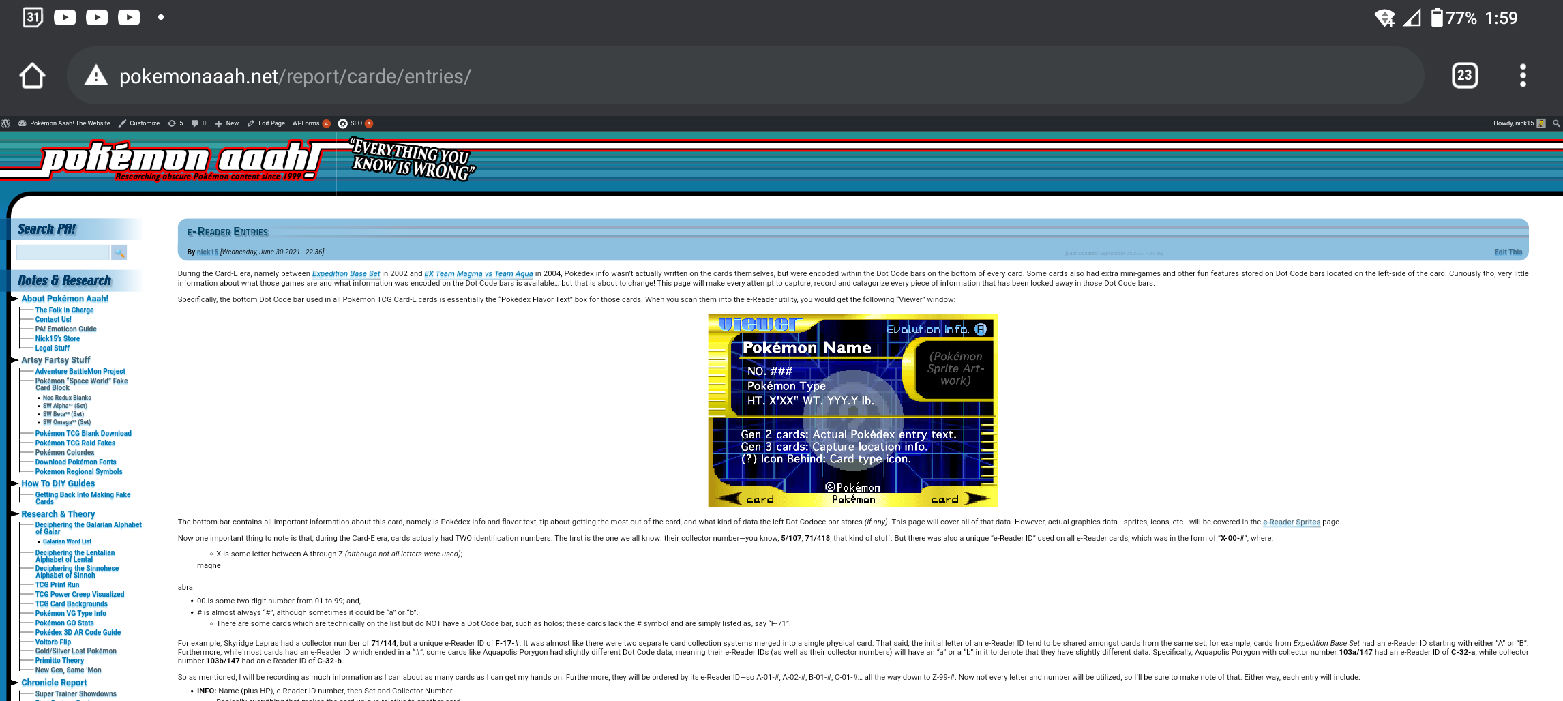The width and height of the screenshot is (1563, 701).
Task: Click the New content menu item
Action: 227,123
